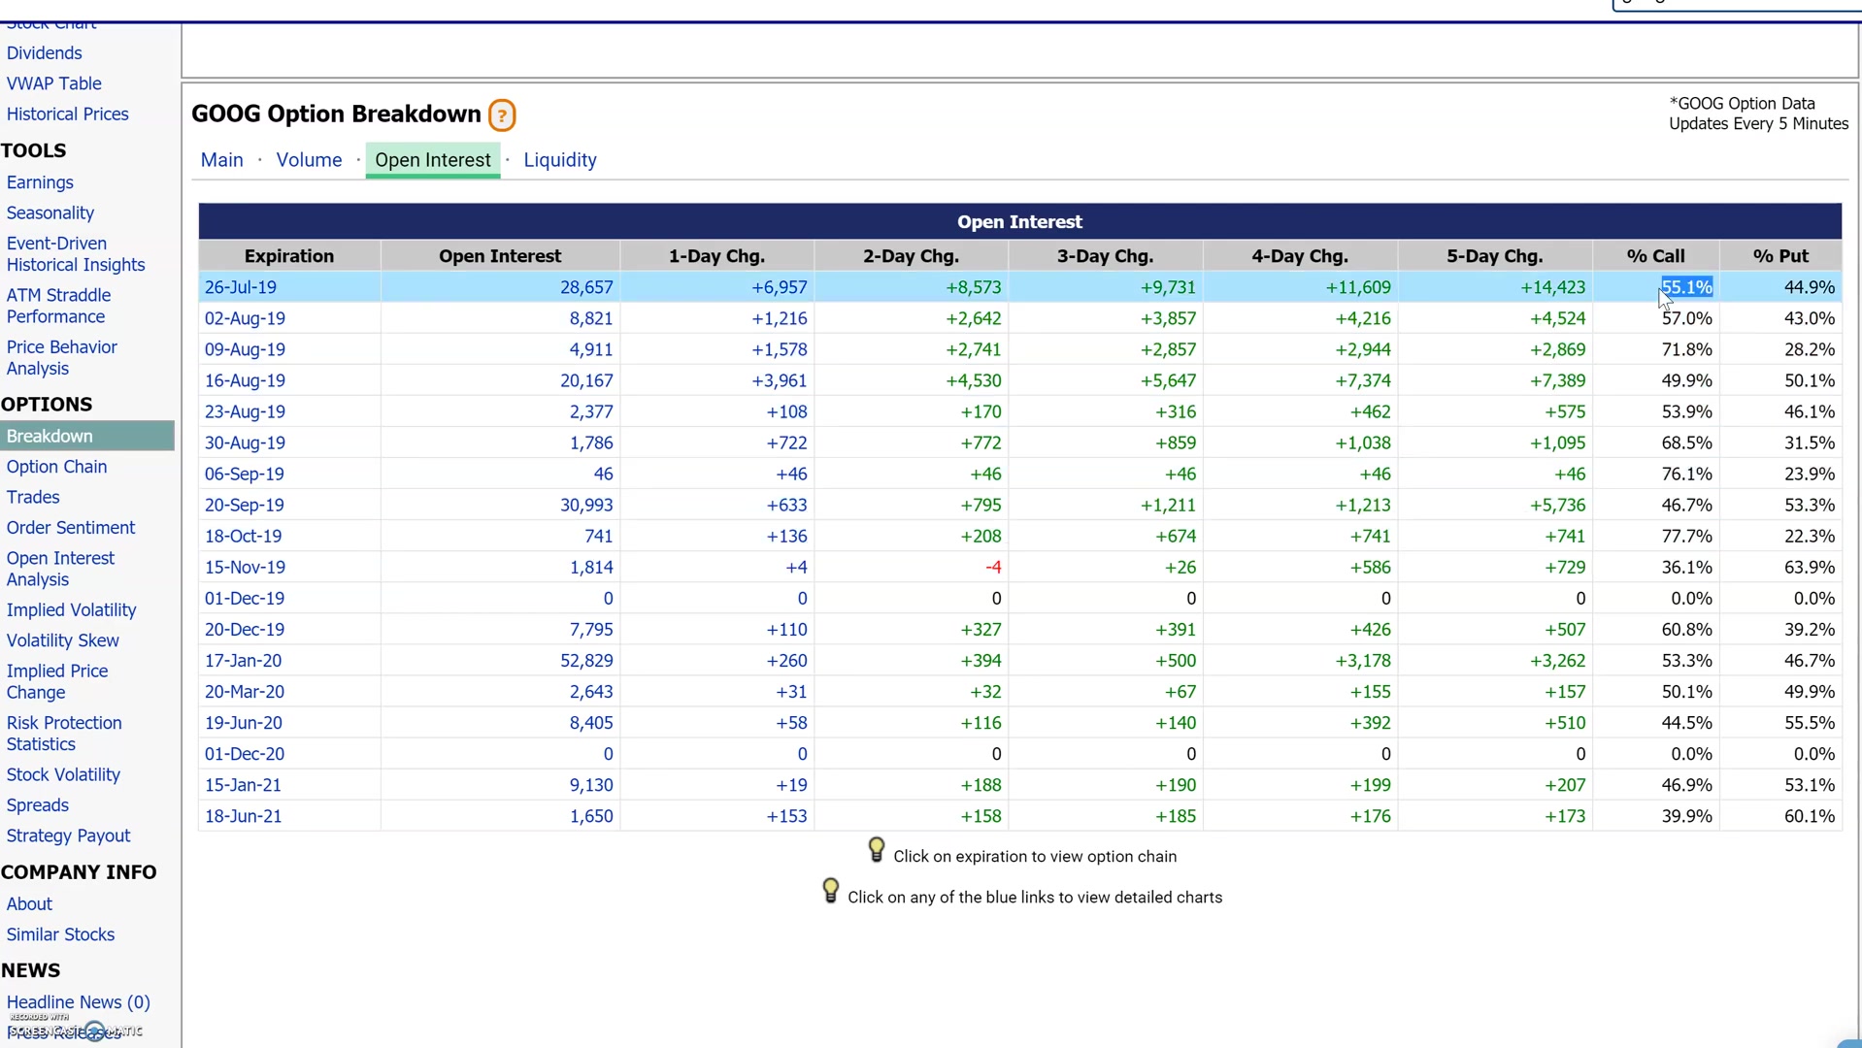
Task: Open the Earnings tool
Action: (40, 182)
